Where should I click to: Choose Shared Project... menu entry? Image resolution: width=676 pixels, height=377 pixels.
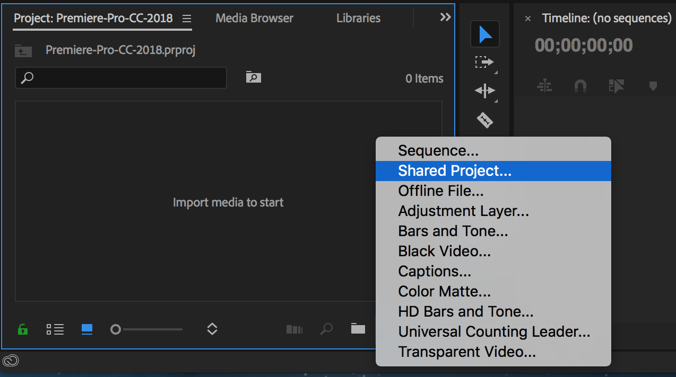[x=493, y=171]
